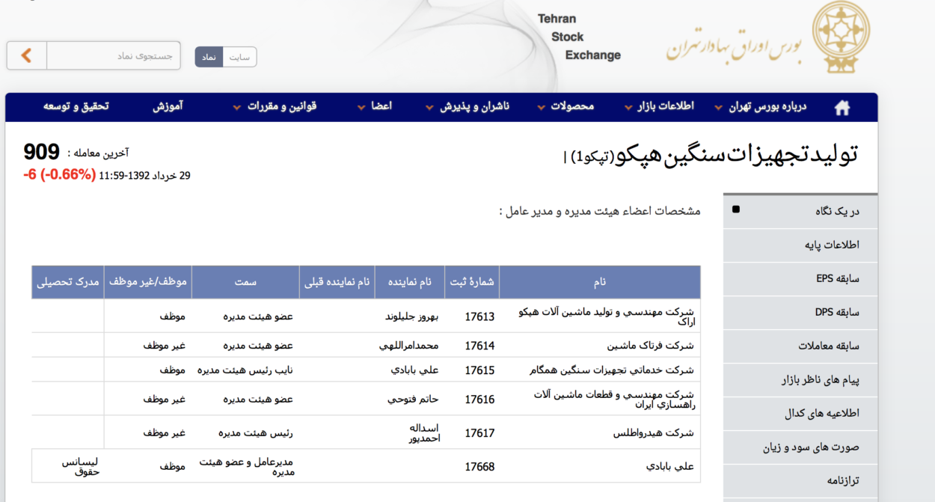Expand the اعضا menu dropdown
935x502 pixels.
click(x=380, y=107)
